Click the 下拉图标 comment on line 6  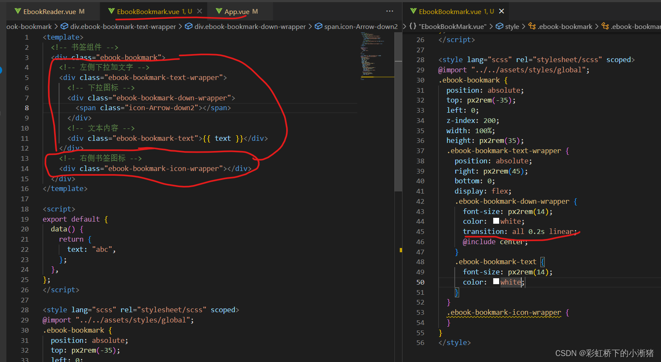[101, 88]
